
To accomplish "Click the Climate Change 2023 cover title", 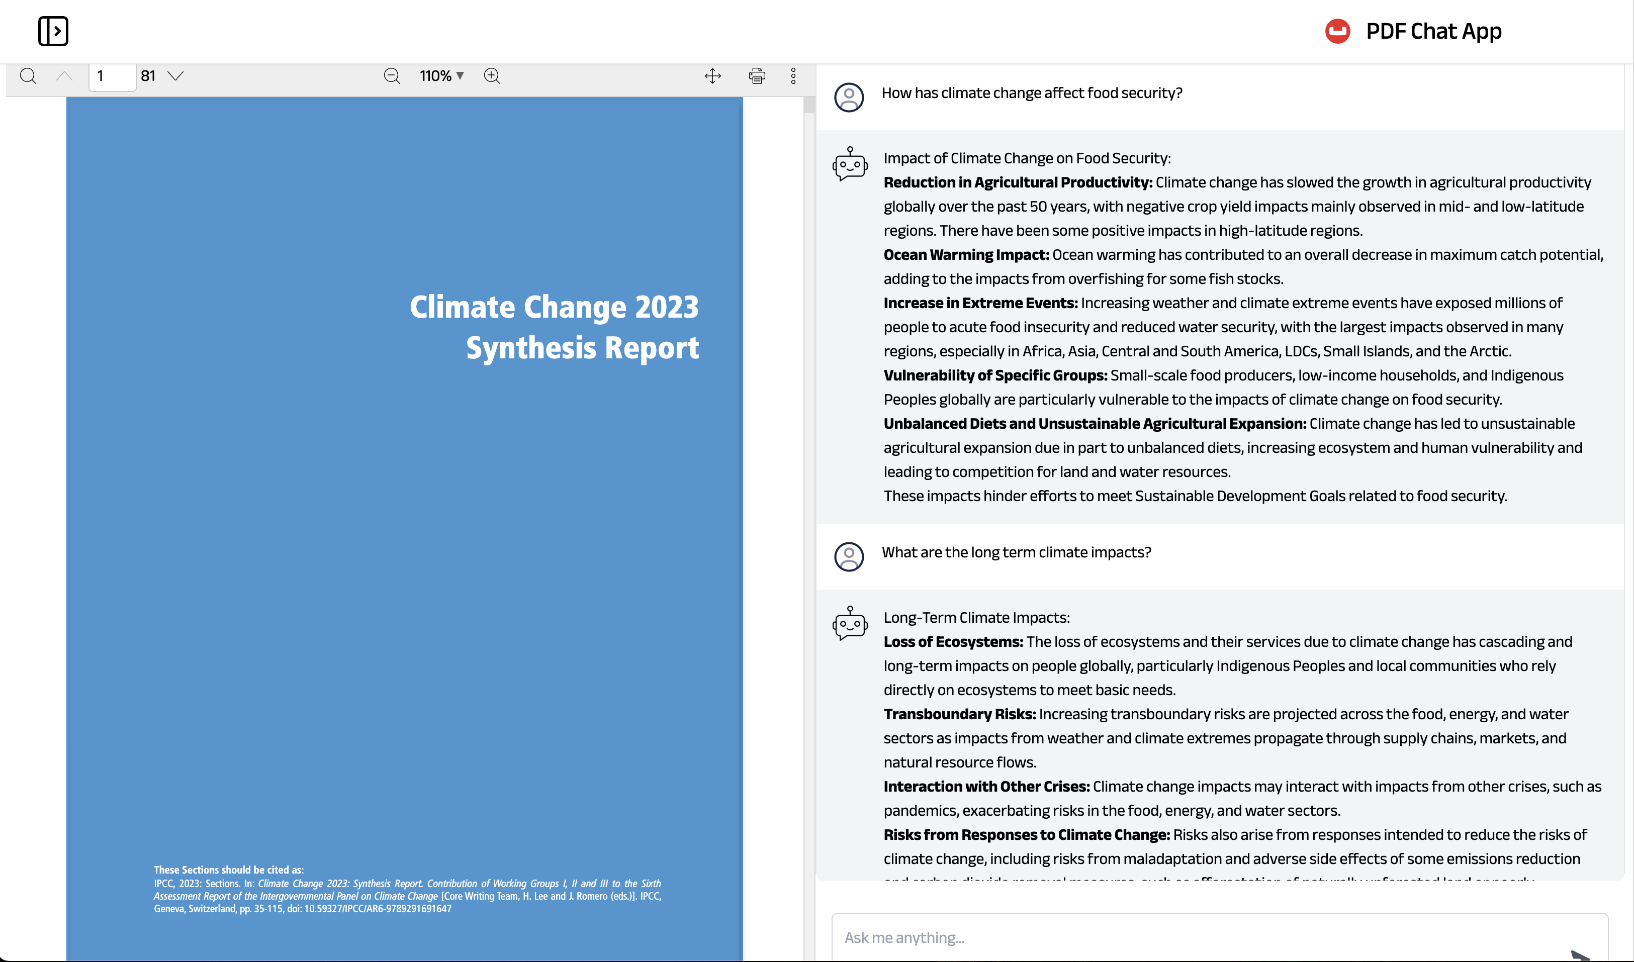I will [555, 327].
